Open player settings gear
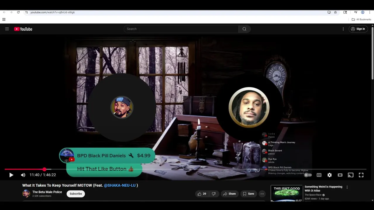Image resolution: width=374 pixels, height=210 pixels. tap(330, 175)
